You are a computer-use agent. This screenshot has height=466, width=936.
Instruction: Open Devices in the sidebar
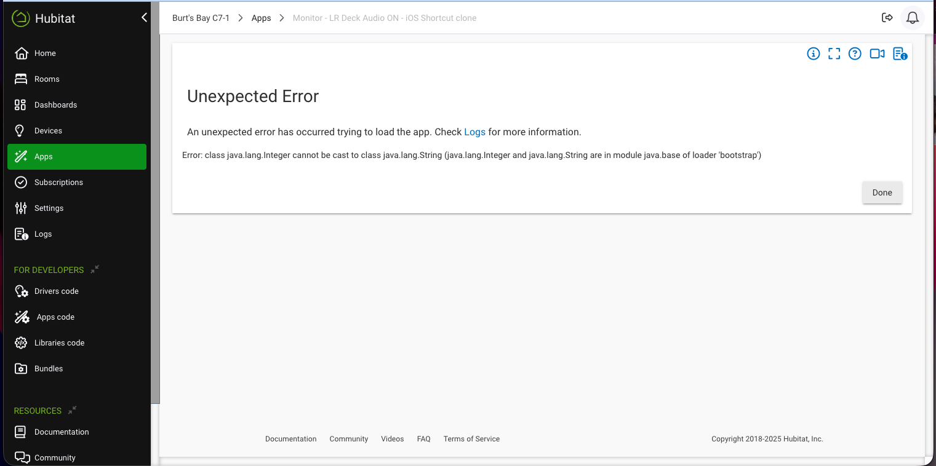pos(48,131)
